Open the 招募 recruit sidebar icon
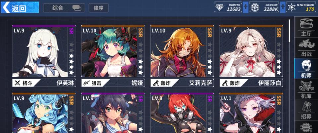 (x=306, y=110)
